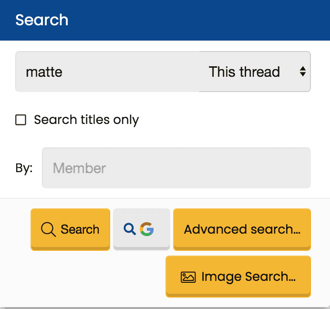This screenshot has width=330, height=309.
Task: Open Advanced search options
Action: click(242, 229)
